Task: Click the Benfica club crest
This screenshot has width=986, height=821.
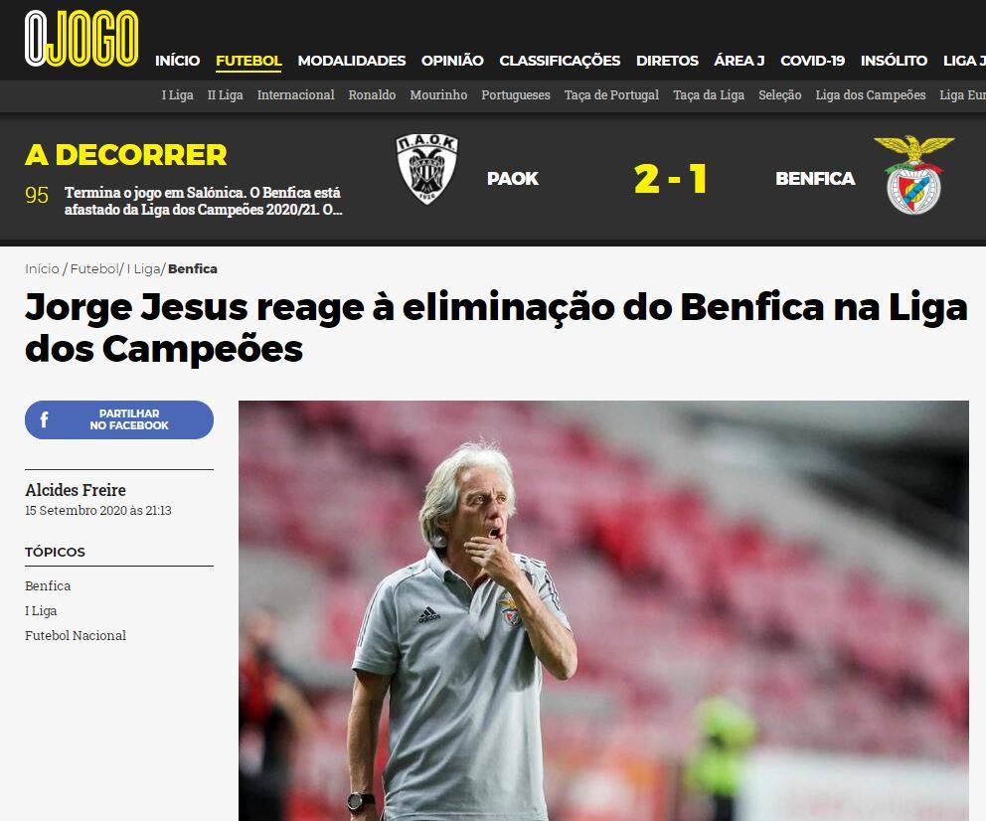Action: pyautogui.click(x=913, y=175)
